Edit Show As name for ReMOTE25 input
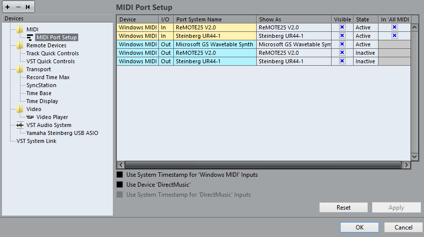424x237 pixels. point(294,27)
